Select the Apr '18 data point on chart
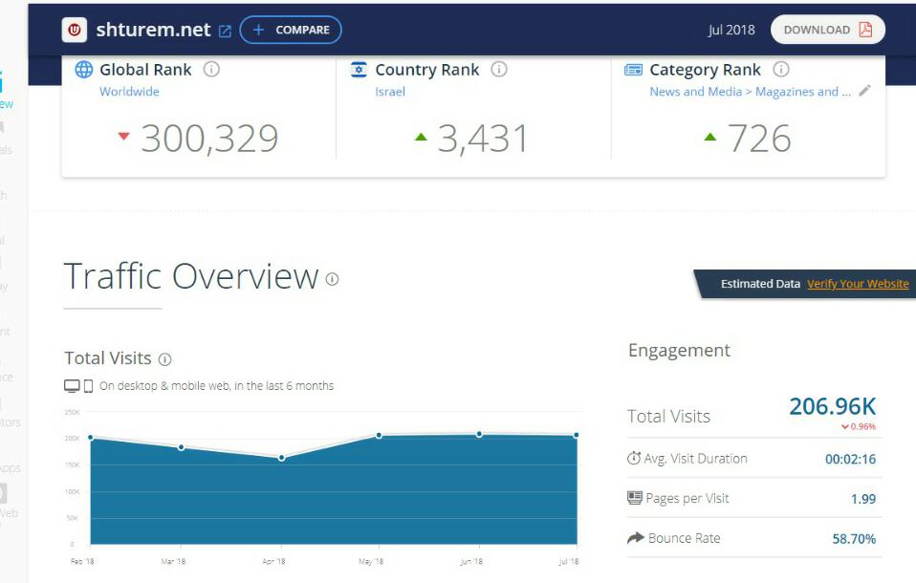Image resolution: width=916 pixels, height=583 pixels. pos(281,458)
